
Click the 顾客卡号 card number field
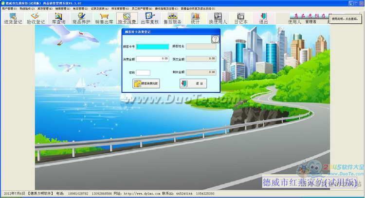coord(152,47)
